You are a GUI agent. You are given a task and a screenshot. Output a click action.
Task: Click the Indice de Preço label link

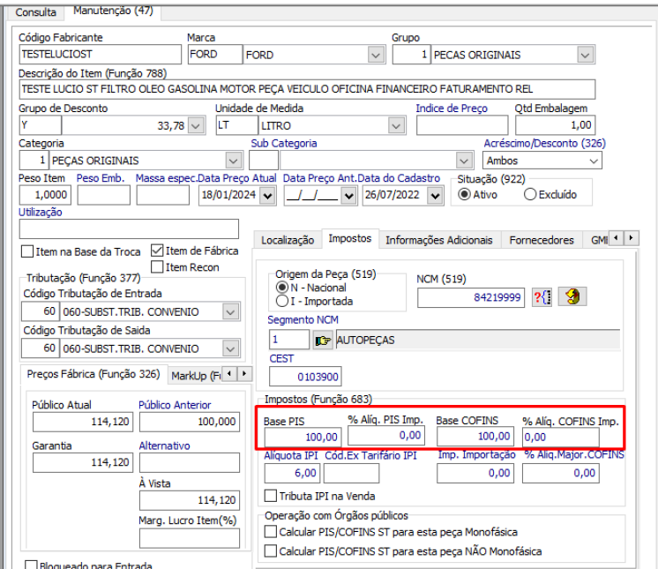(452, 109)
